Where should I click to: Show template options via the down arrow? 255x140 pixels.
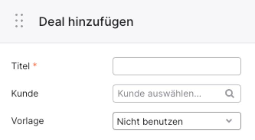click(229, 121)
